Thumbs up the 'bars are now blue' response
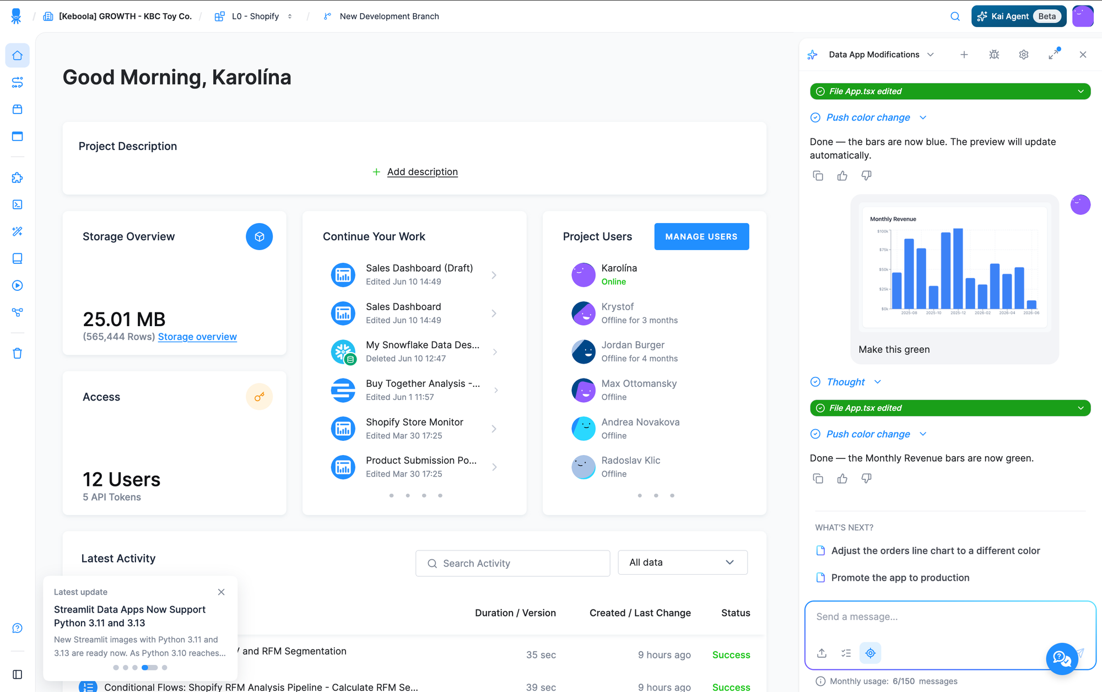This screenshot has height=692, width=1102. [842, 176]
